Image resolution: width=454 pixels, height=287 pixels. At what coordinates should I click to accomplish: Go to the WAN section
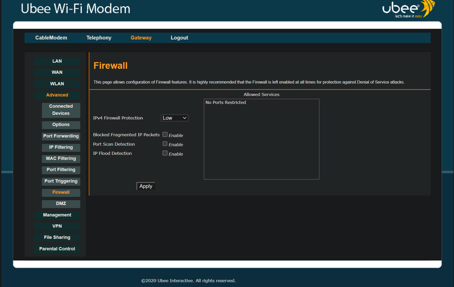tap(57, 72)
